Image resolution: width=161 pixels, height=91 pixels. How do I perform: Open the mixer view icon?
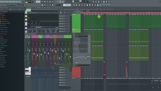(x=82, y=5)
